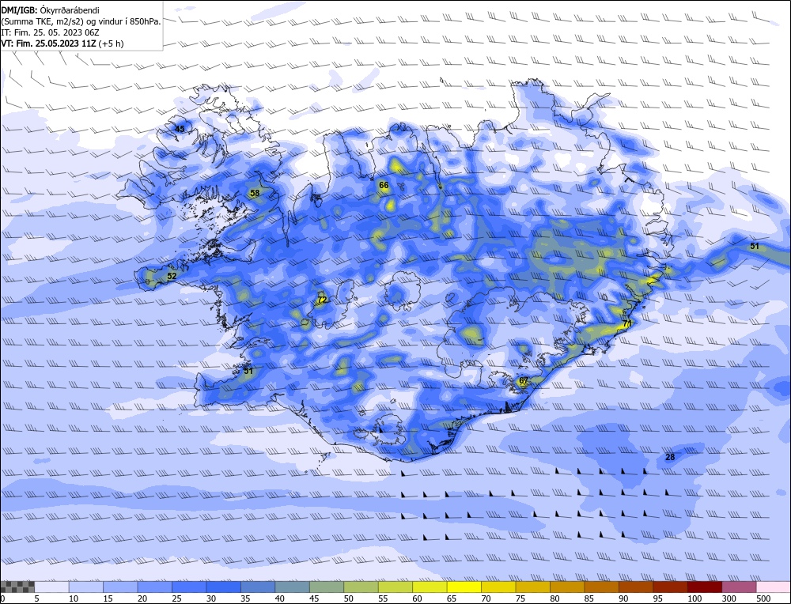This screenshot has height=604, width=791.
Task: Select the dark red swatch between 95 and 100
Action: click(x=670, y=587)
